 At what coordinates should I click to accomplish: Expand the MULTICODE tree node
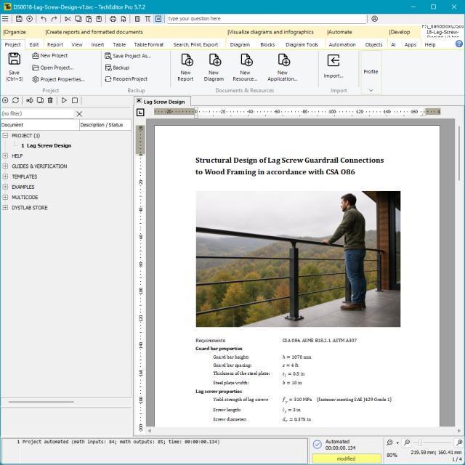(x=5, y=197)
